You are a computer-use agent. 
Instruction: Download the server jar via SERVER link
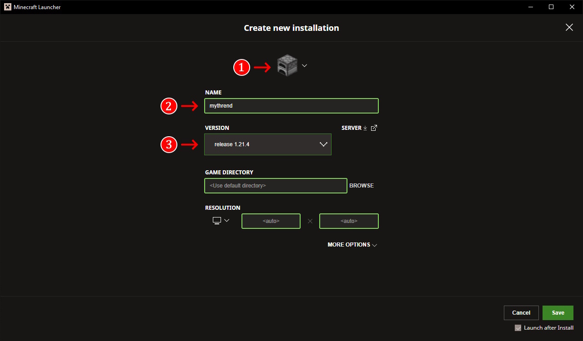tap(354, 128)
